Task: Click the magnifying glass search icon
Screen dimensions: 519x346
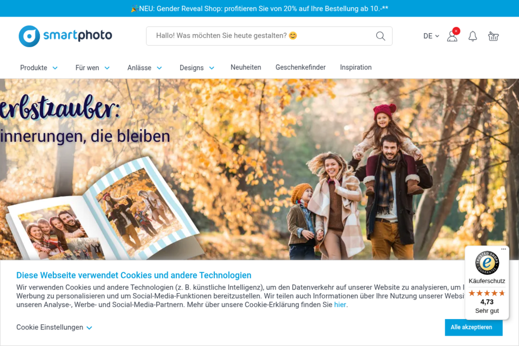Action: (380, 36)
